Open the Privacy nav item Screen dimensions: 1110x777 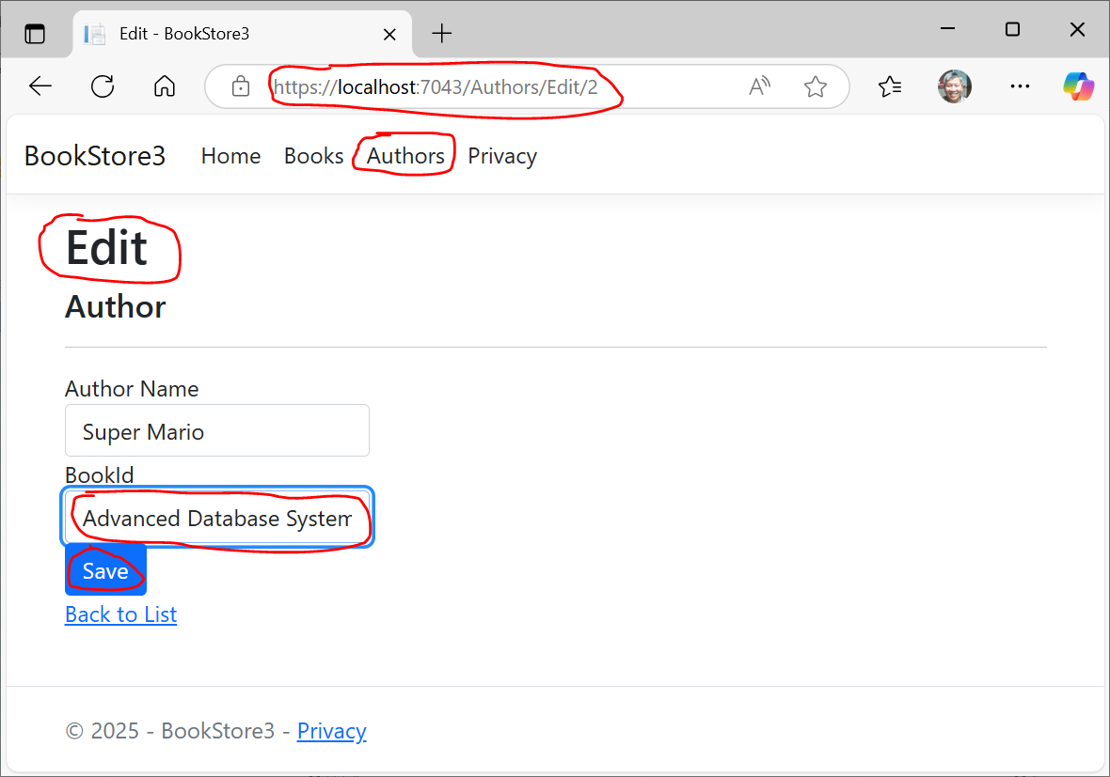pos(502,156)
